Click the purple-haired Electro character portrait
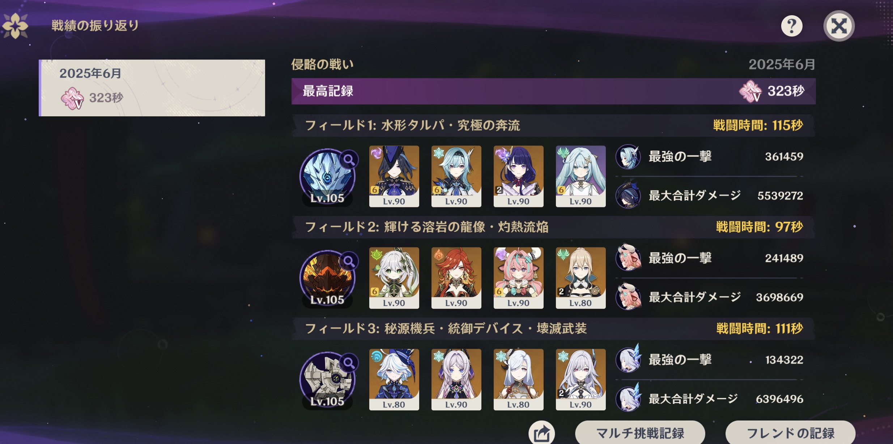 point(518,176)
